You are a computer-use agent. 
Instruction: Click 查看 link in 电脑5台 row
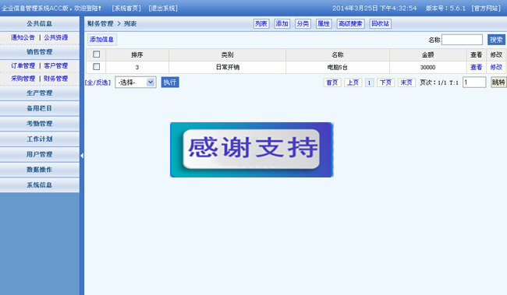(x=477, y=67)
